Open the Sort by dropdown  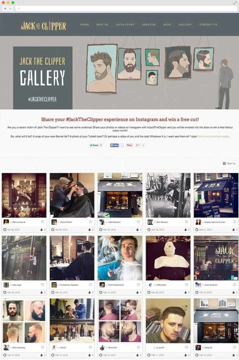click(x=229, y=163)
